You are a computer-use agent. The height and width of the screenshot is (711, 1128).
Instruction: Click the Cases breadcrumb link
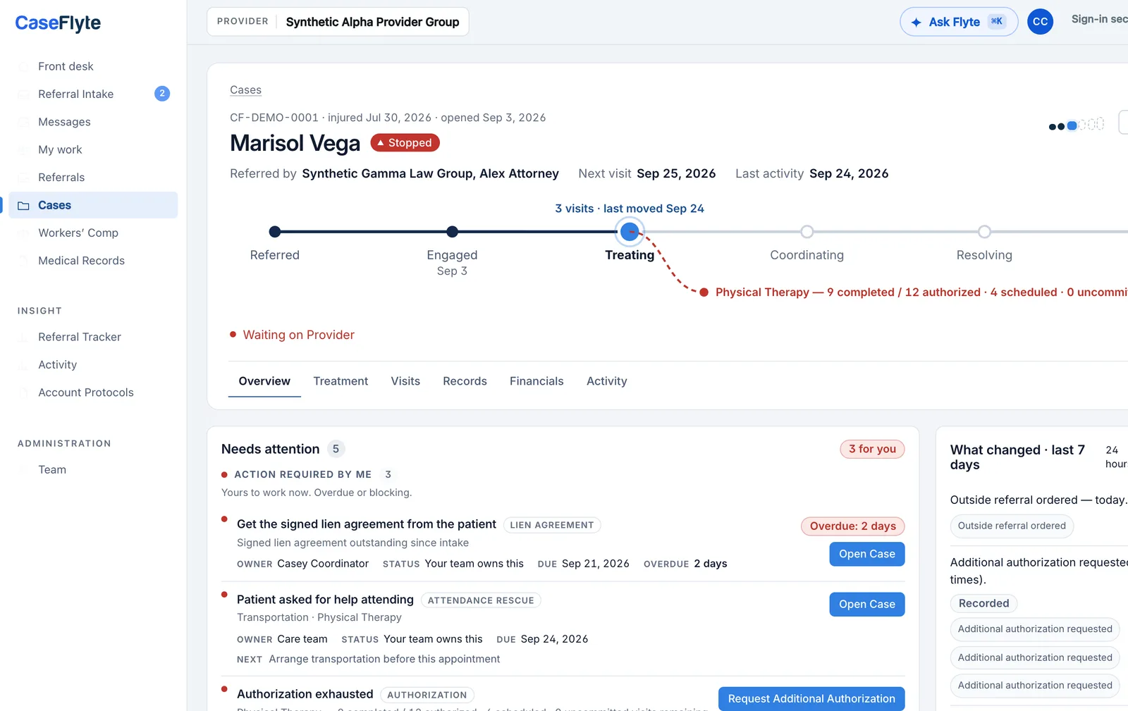245,90
